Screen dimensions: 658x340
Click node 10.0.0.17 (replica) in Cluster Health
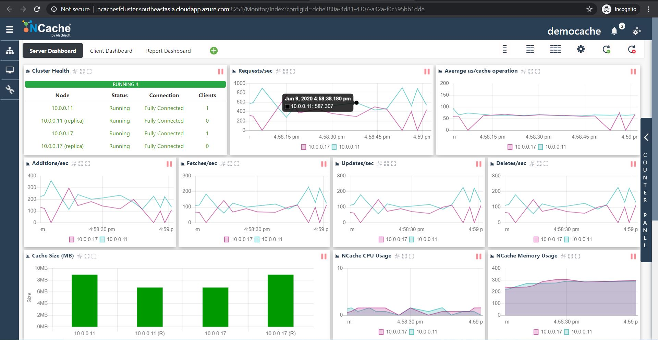(x=62, y=146)
